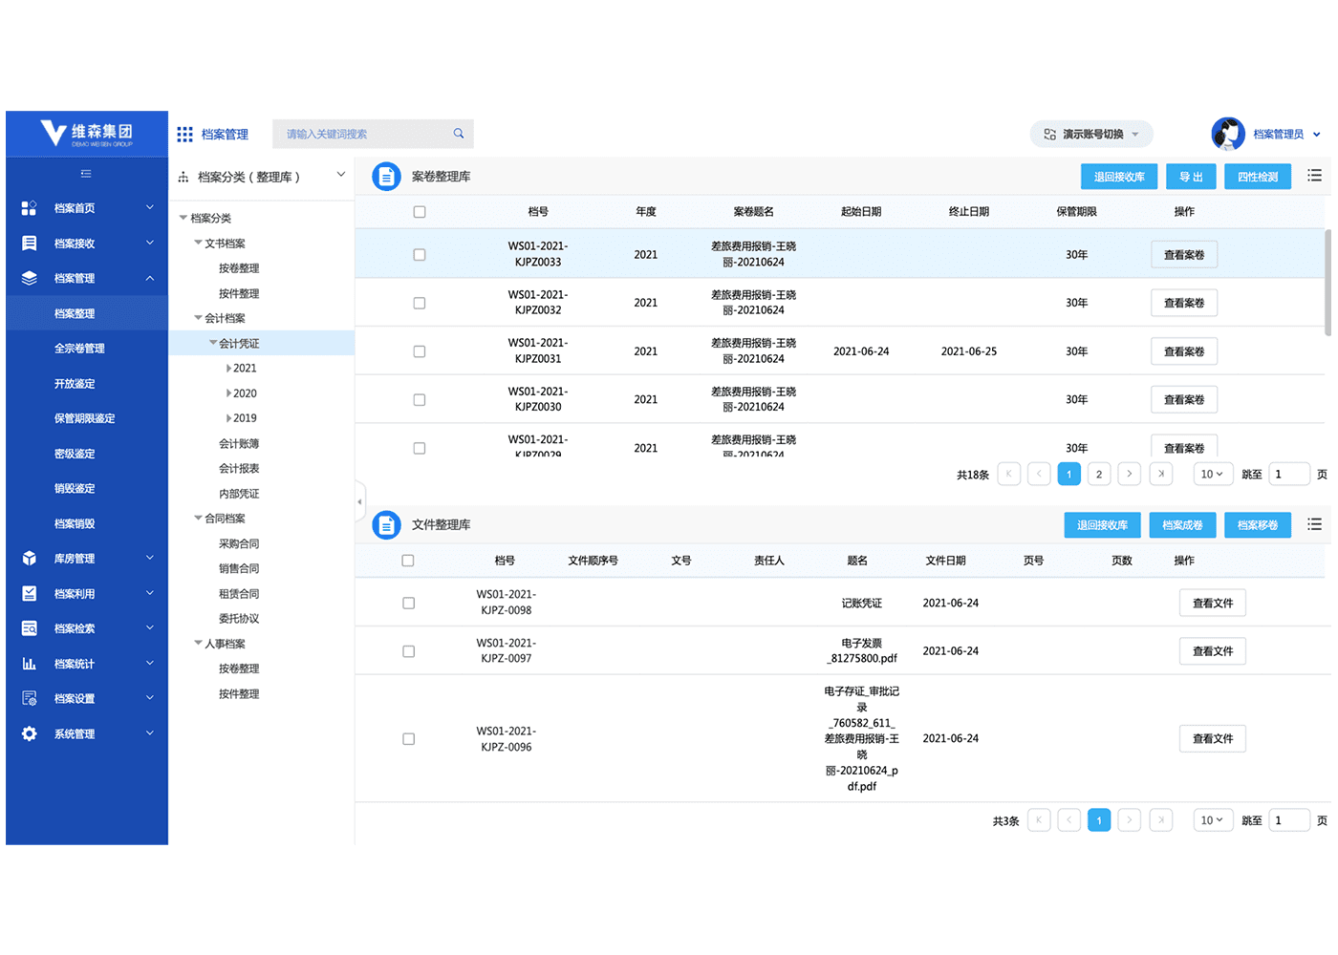Click the 维森集团 logo
1338x955 pixels.
[x=87, y=133]
